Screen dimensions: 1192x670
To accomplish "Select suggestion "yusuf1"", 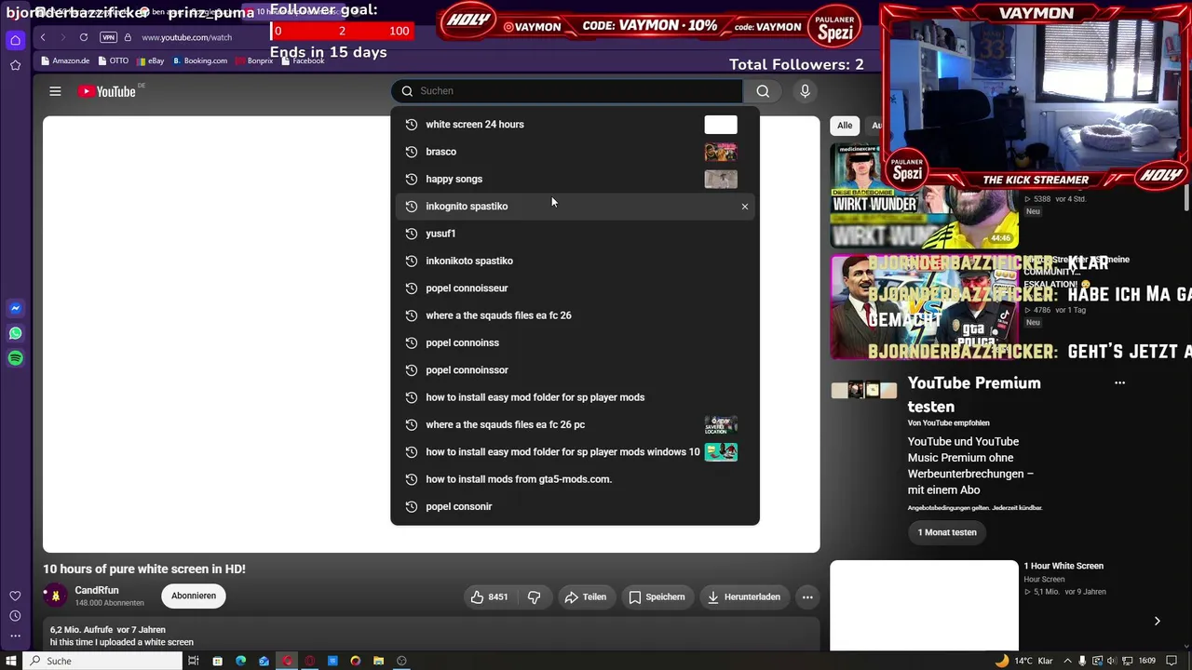I will [575, 234].
